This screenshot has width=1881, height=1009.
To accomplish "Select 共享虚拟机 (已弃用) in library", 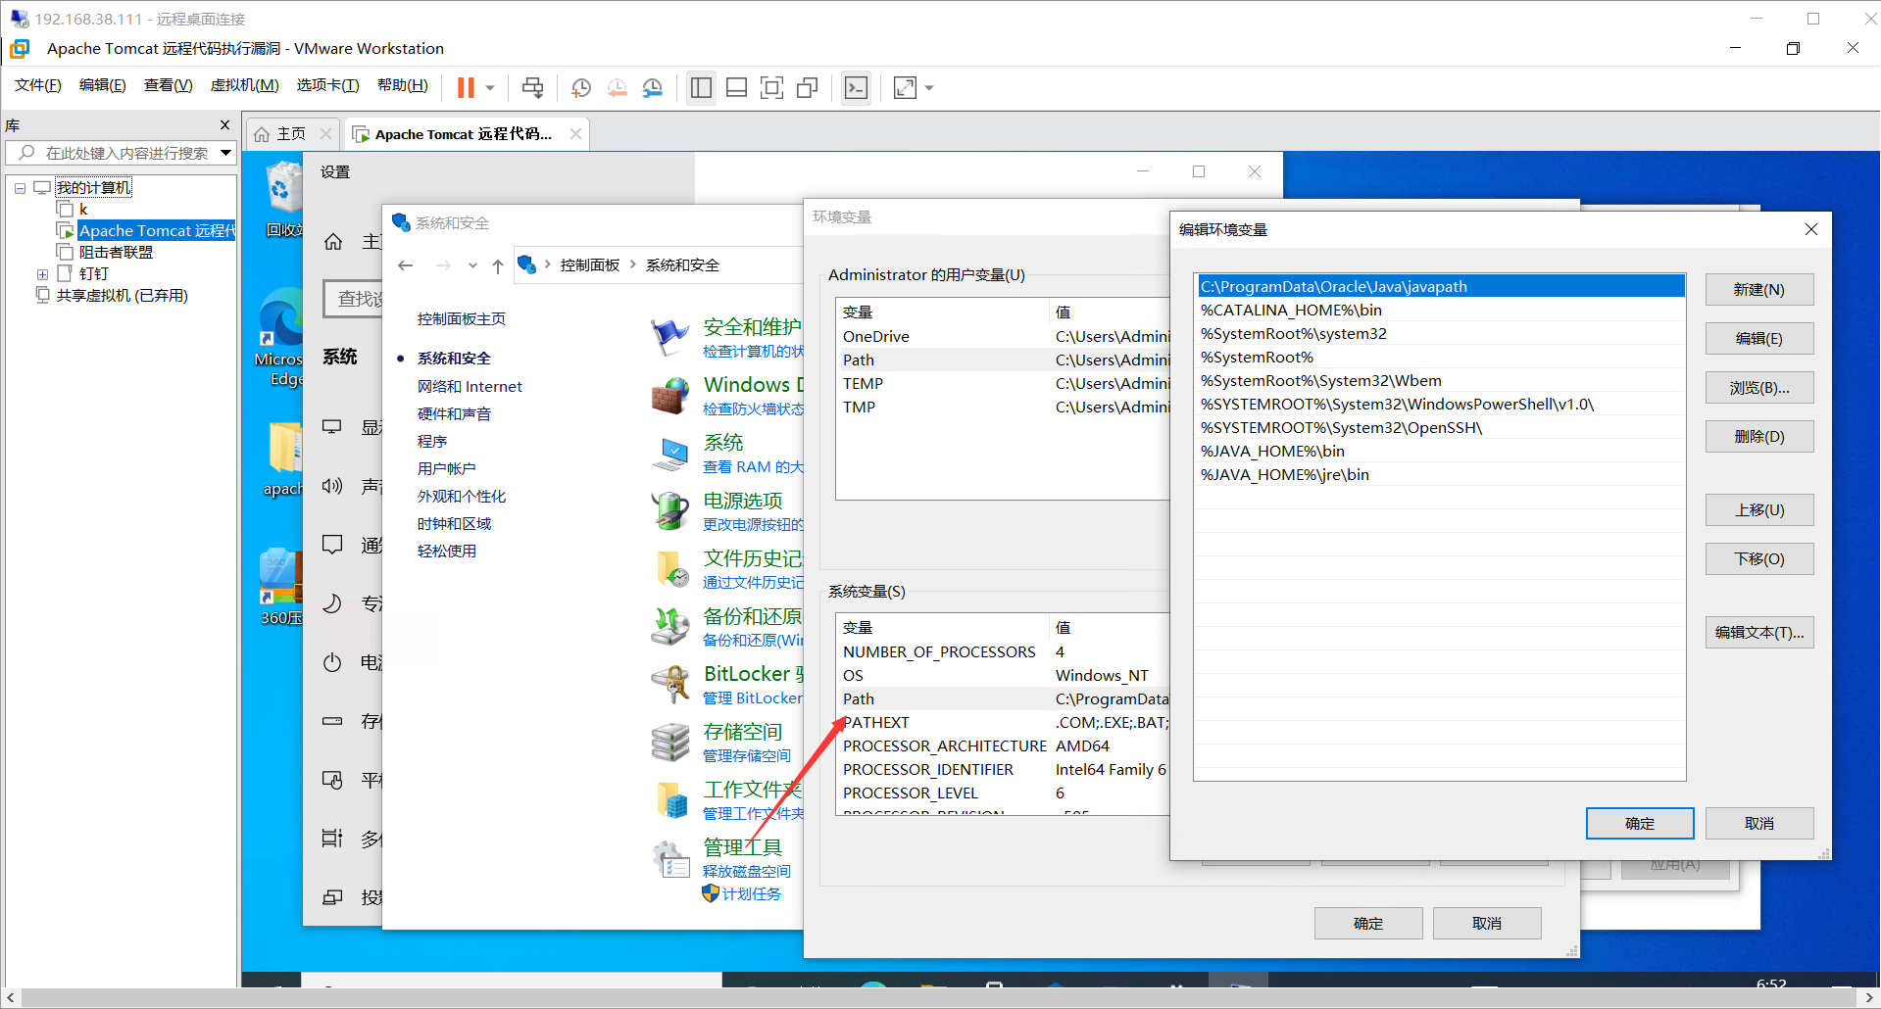I will coord(122,296).
